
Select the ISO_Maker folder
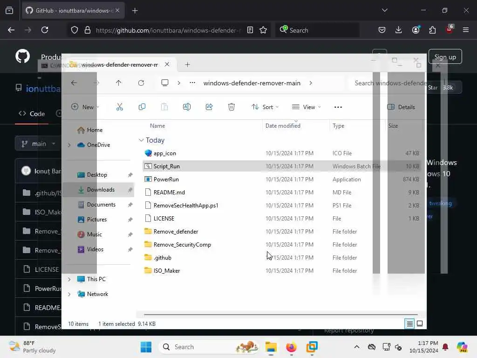[x=281, y=271]
